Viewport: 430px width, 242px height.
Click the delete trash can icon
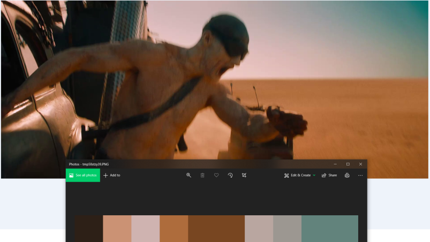202,175
